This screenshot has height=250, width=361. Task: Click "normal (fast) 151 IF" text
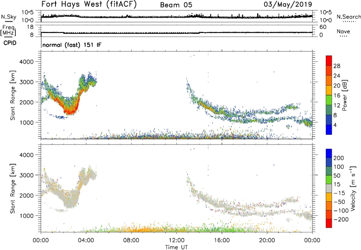point(72,45)
